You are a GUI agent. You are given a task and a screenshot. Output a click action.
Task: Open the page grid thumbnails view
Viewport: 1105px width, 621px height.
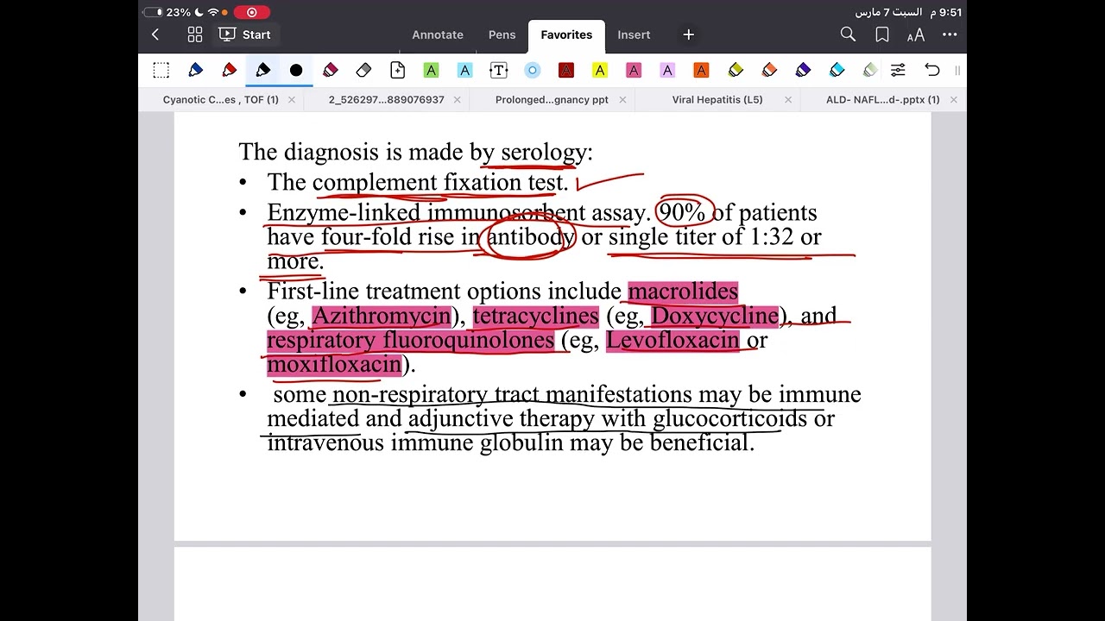[x=195, y=34]
